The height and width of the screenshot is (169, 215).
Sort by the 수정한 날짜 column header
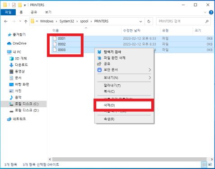click(131, 31)
